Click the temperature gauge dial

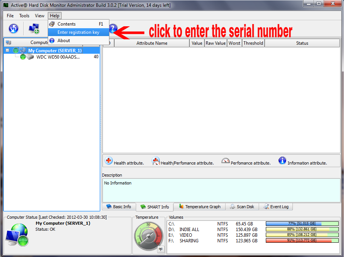[149, 236]
